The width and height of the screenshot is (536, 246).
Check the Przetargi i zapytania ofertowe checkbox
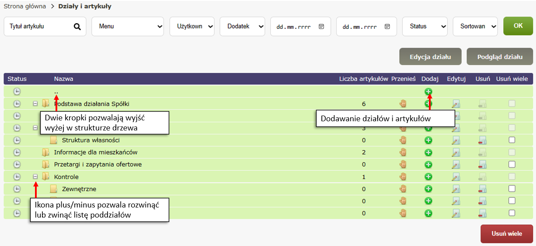tap(512, 164)
